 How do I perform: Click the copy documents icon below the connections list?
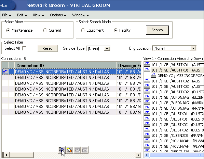pyautogui.click(x=62, y=150)
